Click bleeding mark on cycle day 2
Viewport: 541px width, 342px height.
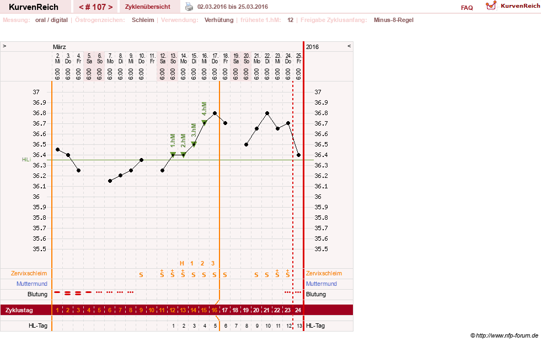[68, 293]
